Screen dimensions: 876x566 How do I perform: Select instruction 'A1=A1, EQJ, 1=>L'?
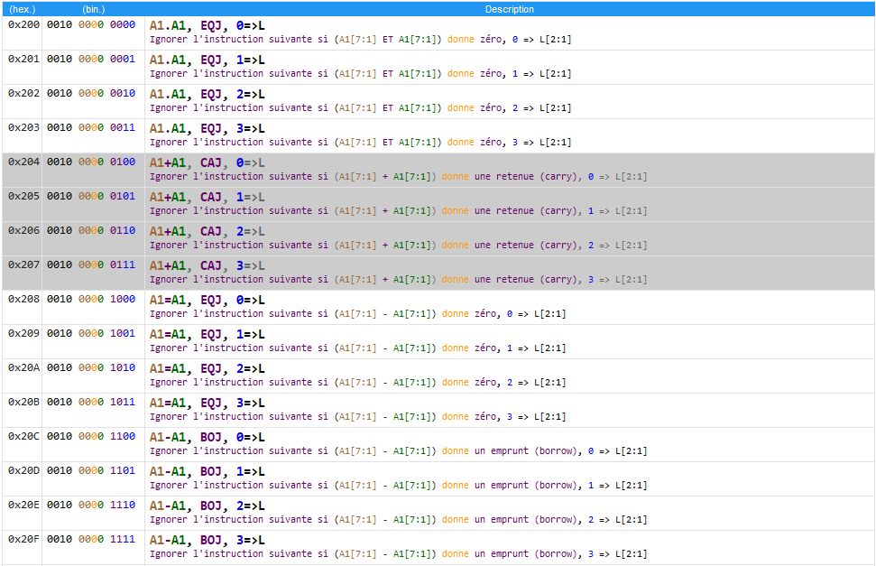point(207,334)
